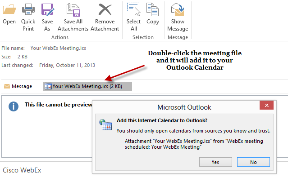Click the Quick Print printer icon
This screenshot has width=288, height=177.
coord(28,9)
